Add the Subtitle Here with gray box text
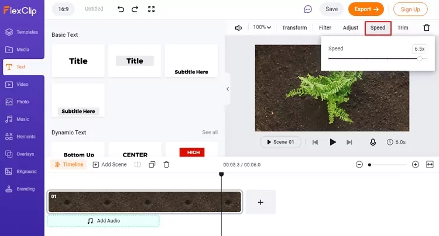Image resolution: width=439 pixels, height=236 pixels. pyautogui.click(x=78, y=100)
